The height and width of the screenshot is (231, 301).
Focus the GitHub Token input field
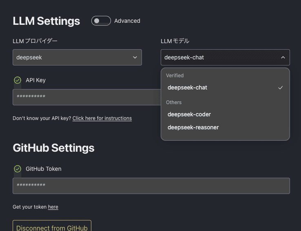[x=151, y=186]
